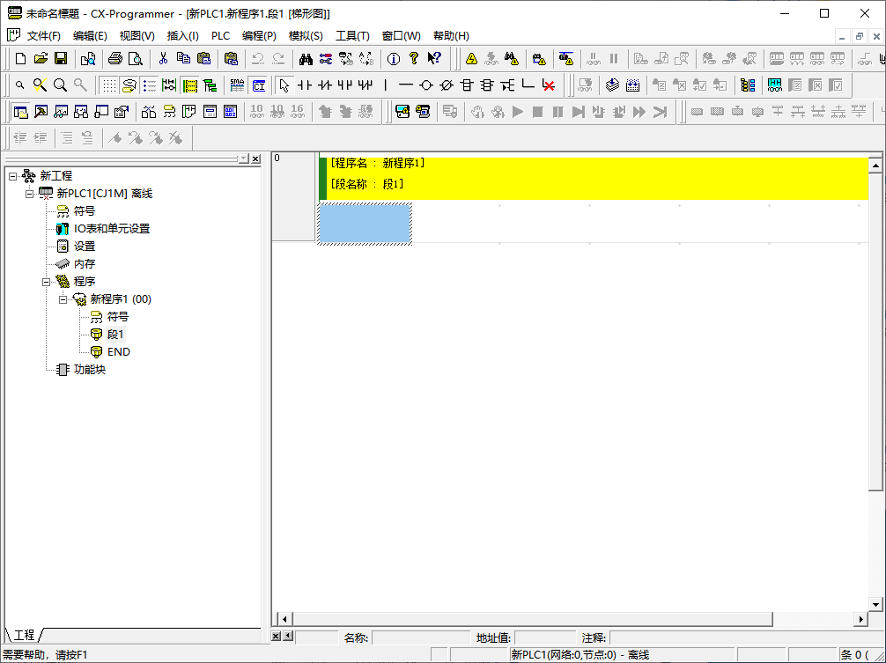
Task: Switch to mnemonics view (SMA) button
Action: coord(237,85)
